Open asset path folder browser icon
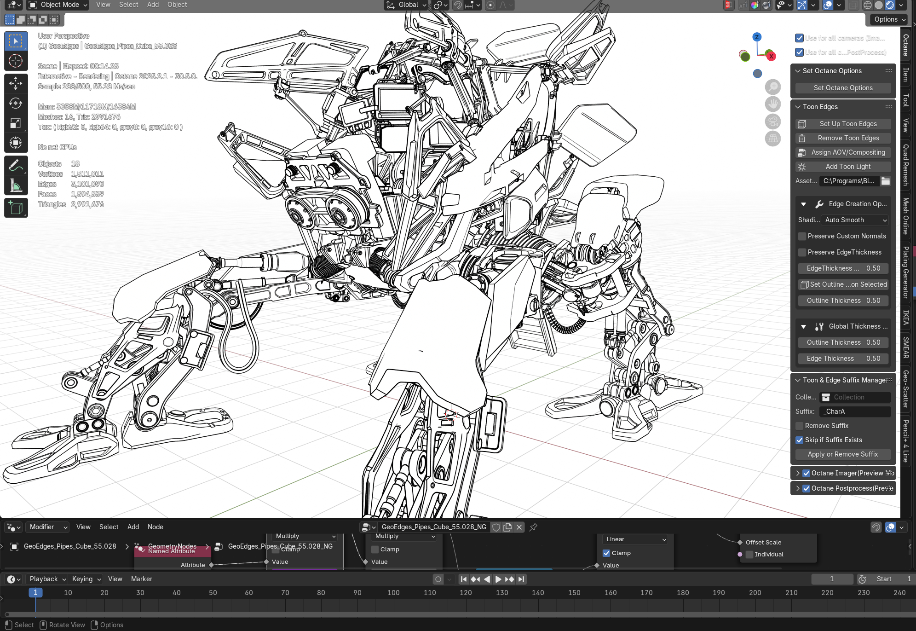 pyautogui.click(x=886, y=181)
